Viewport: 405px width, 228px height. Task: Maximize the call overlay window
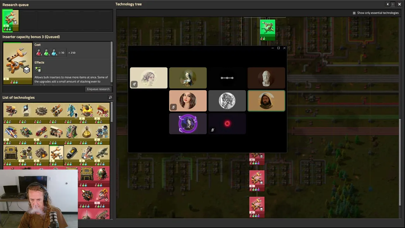[x=278, y=48]
